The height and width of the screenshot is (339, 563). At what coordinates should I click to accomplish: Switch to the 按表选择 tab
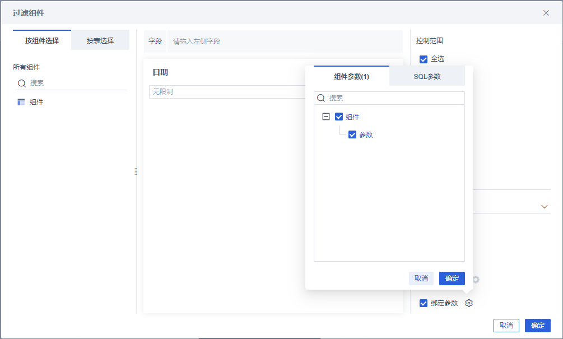100,40
